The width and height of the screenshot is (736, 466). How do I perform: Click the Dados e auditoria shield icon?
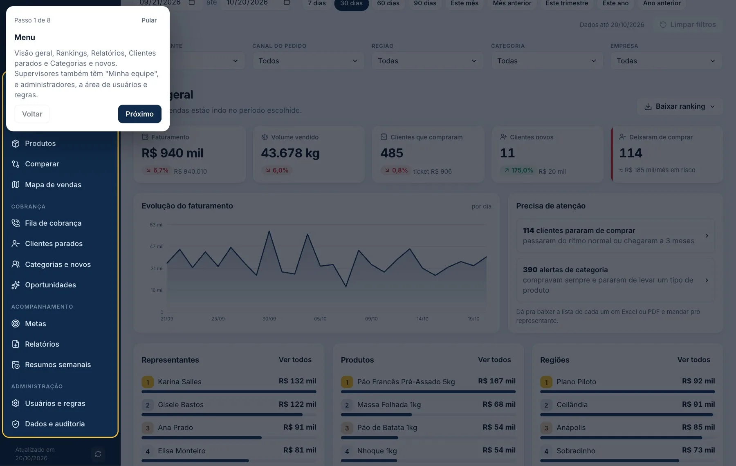pyautogui.click(x=16, y=424)
